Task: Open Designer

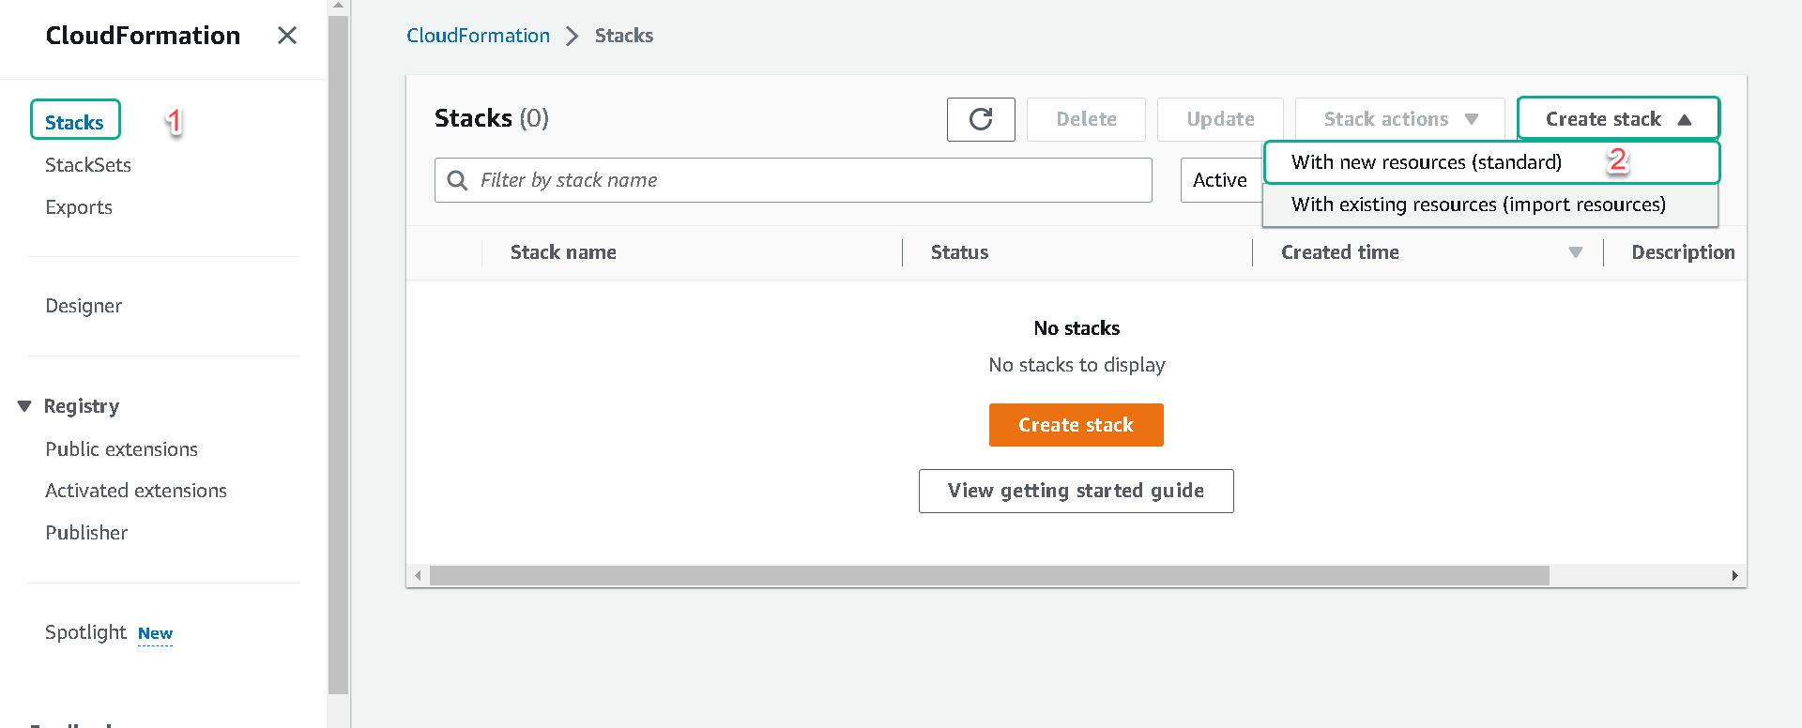Action: [x=84, y=306]
